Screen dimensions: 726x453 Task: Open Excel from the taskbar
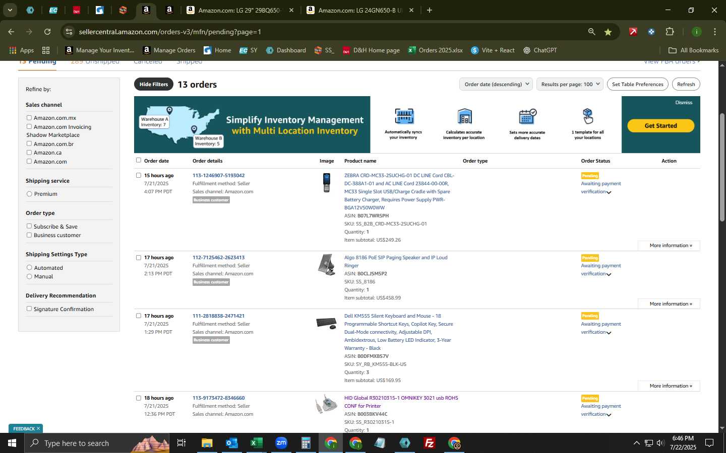(x=256, y=443)
